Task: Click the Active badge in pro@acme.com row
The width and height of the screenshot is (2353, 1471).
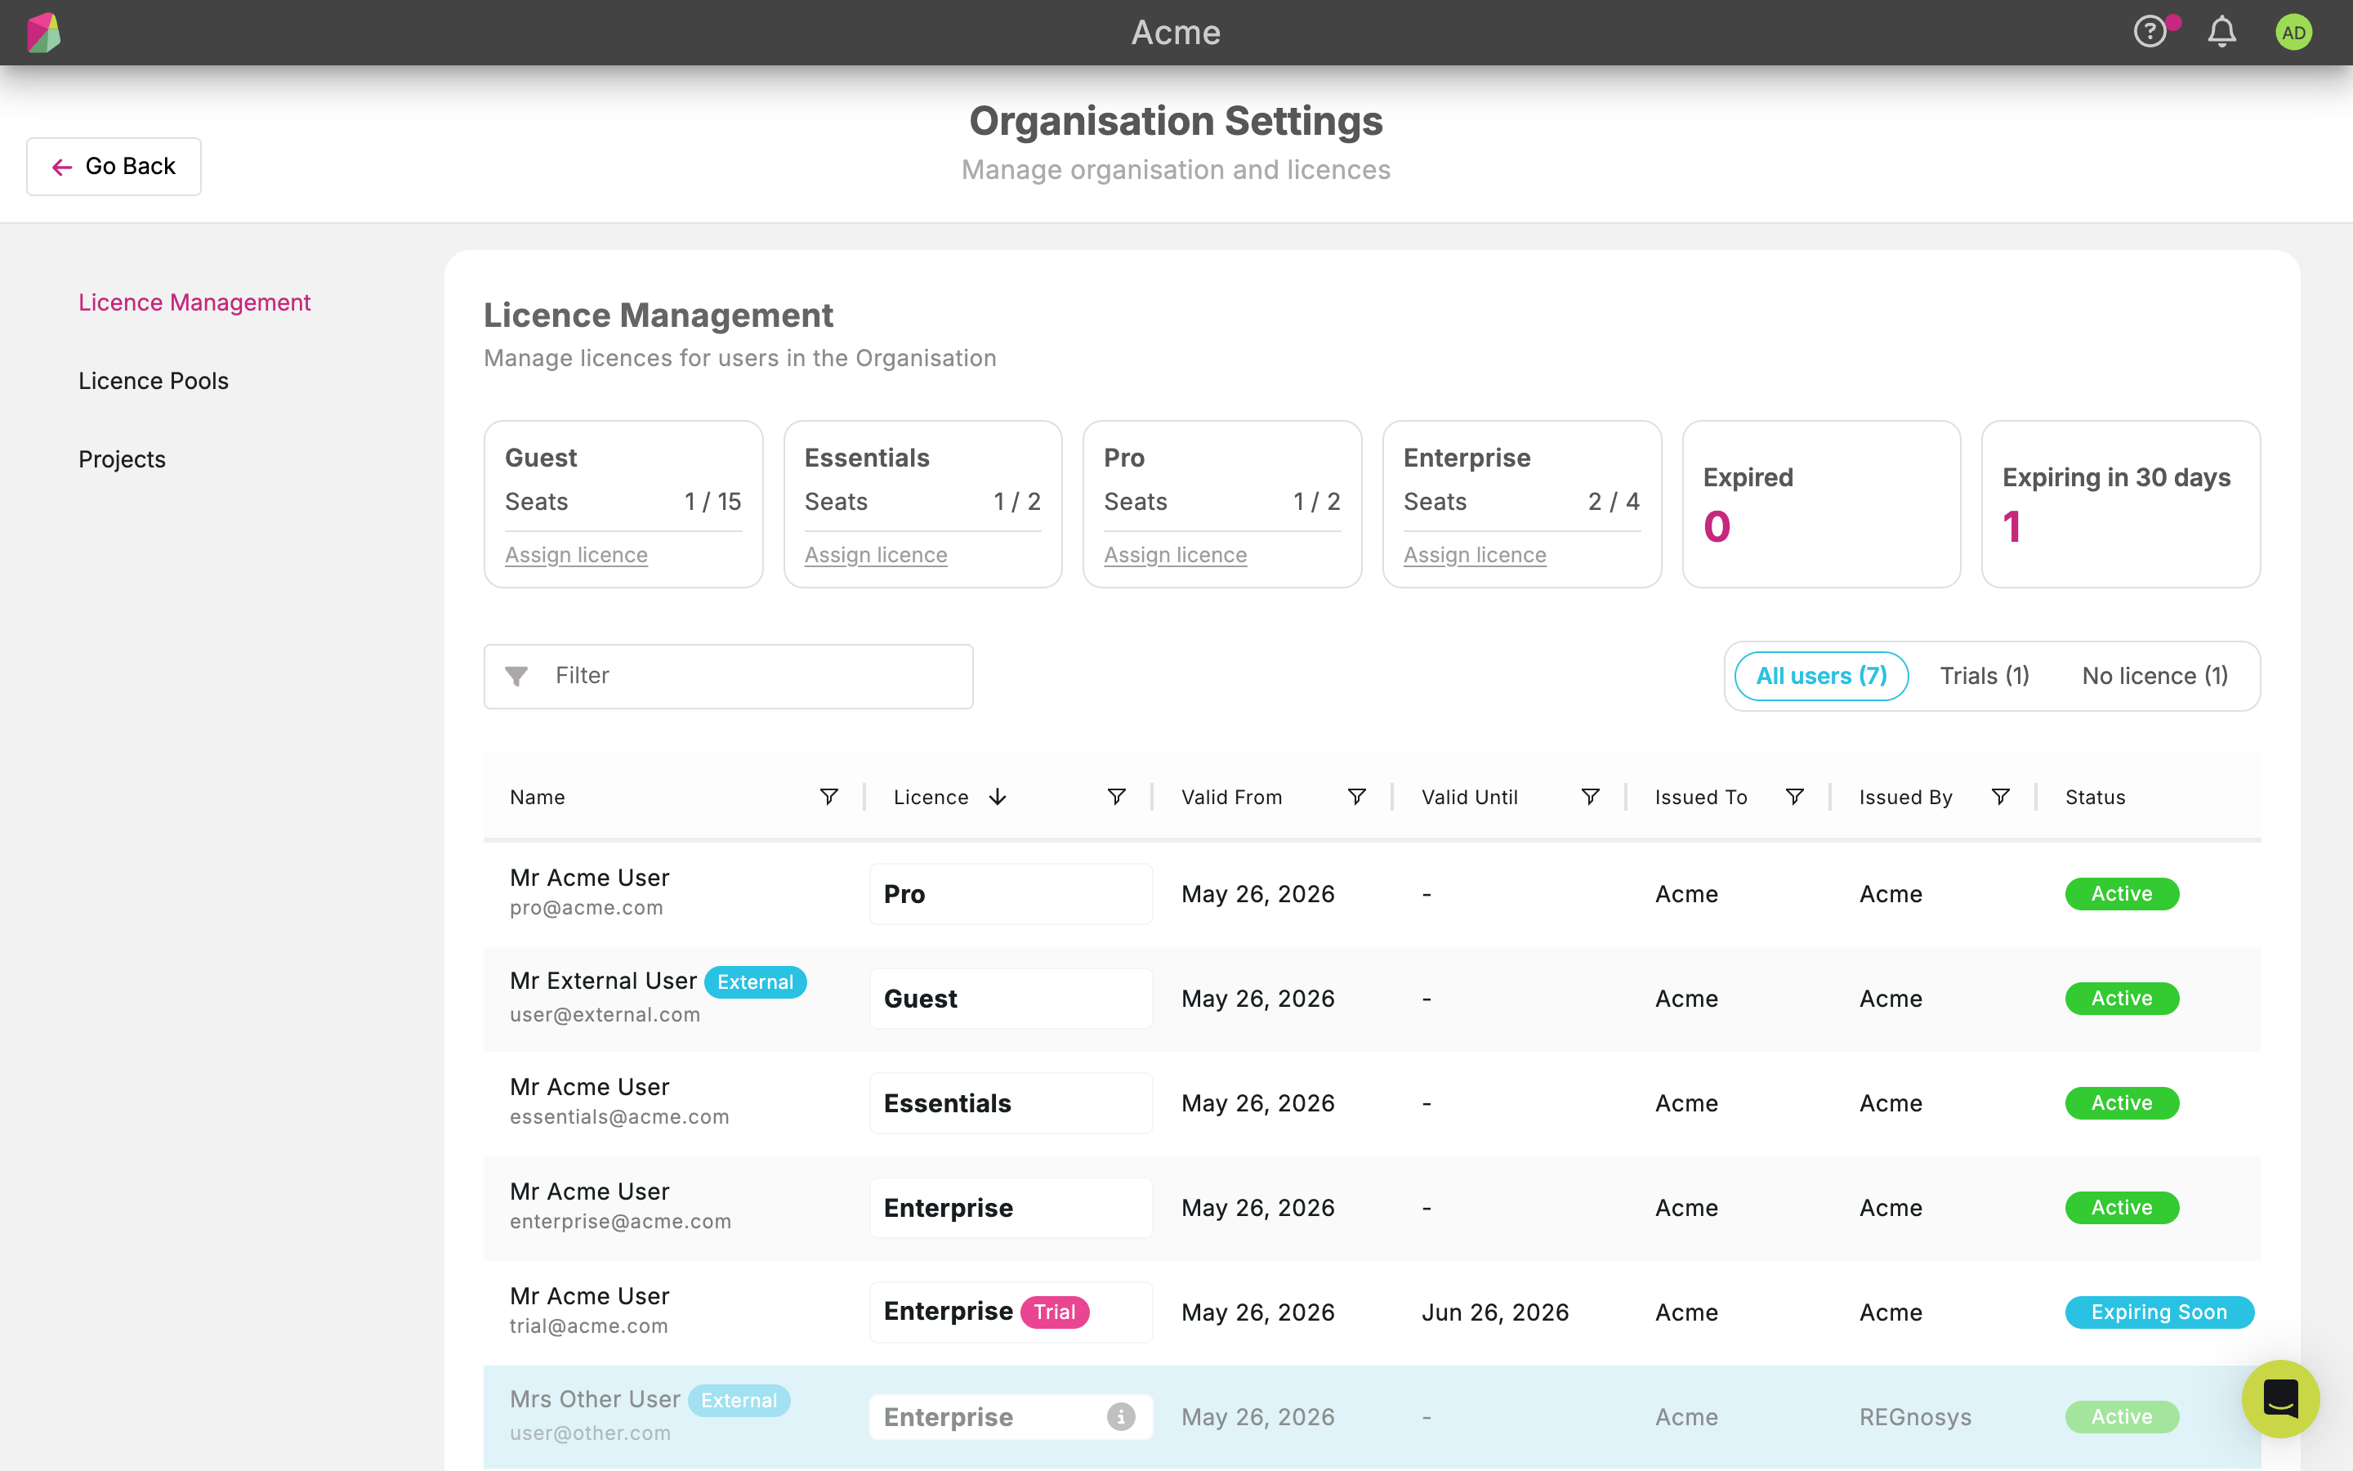Action: point(2122,893)
